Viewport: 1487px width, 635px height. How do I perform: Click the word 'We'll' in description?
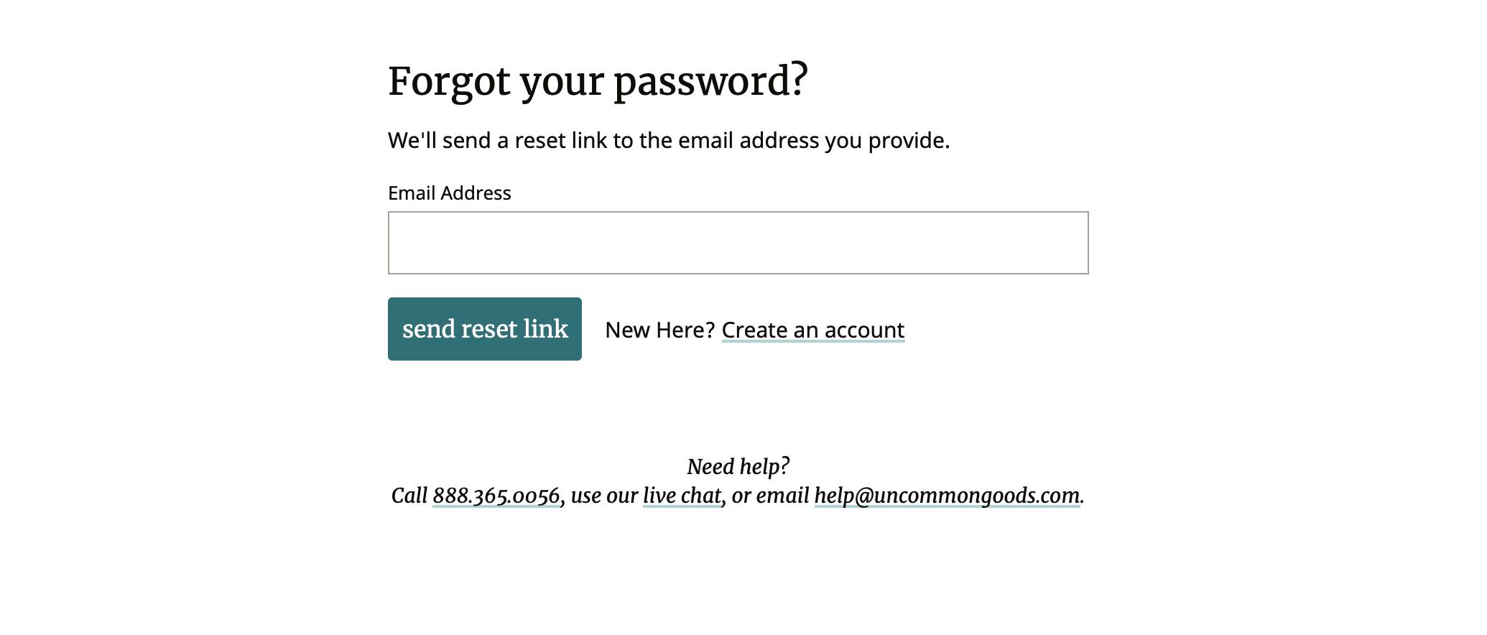point(412,140)
